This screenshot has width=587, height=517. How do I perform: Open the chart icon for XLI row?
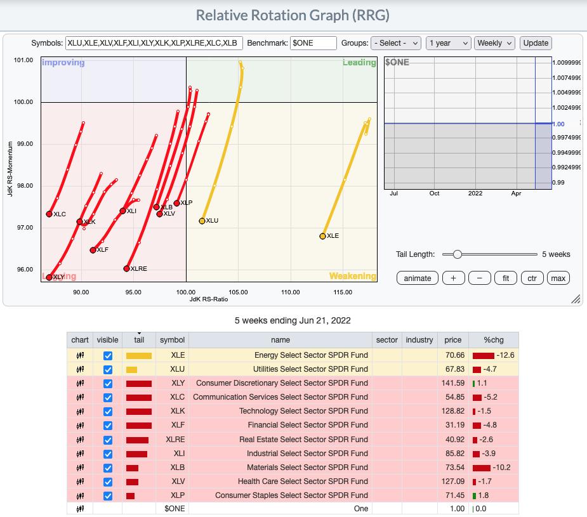80,454
